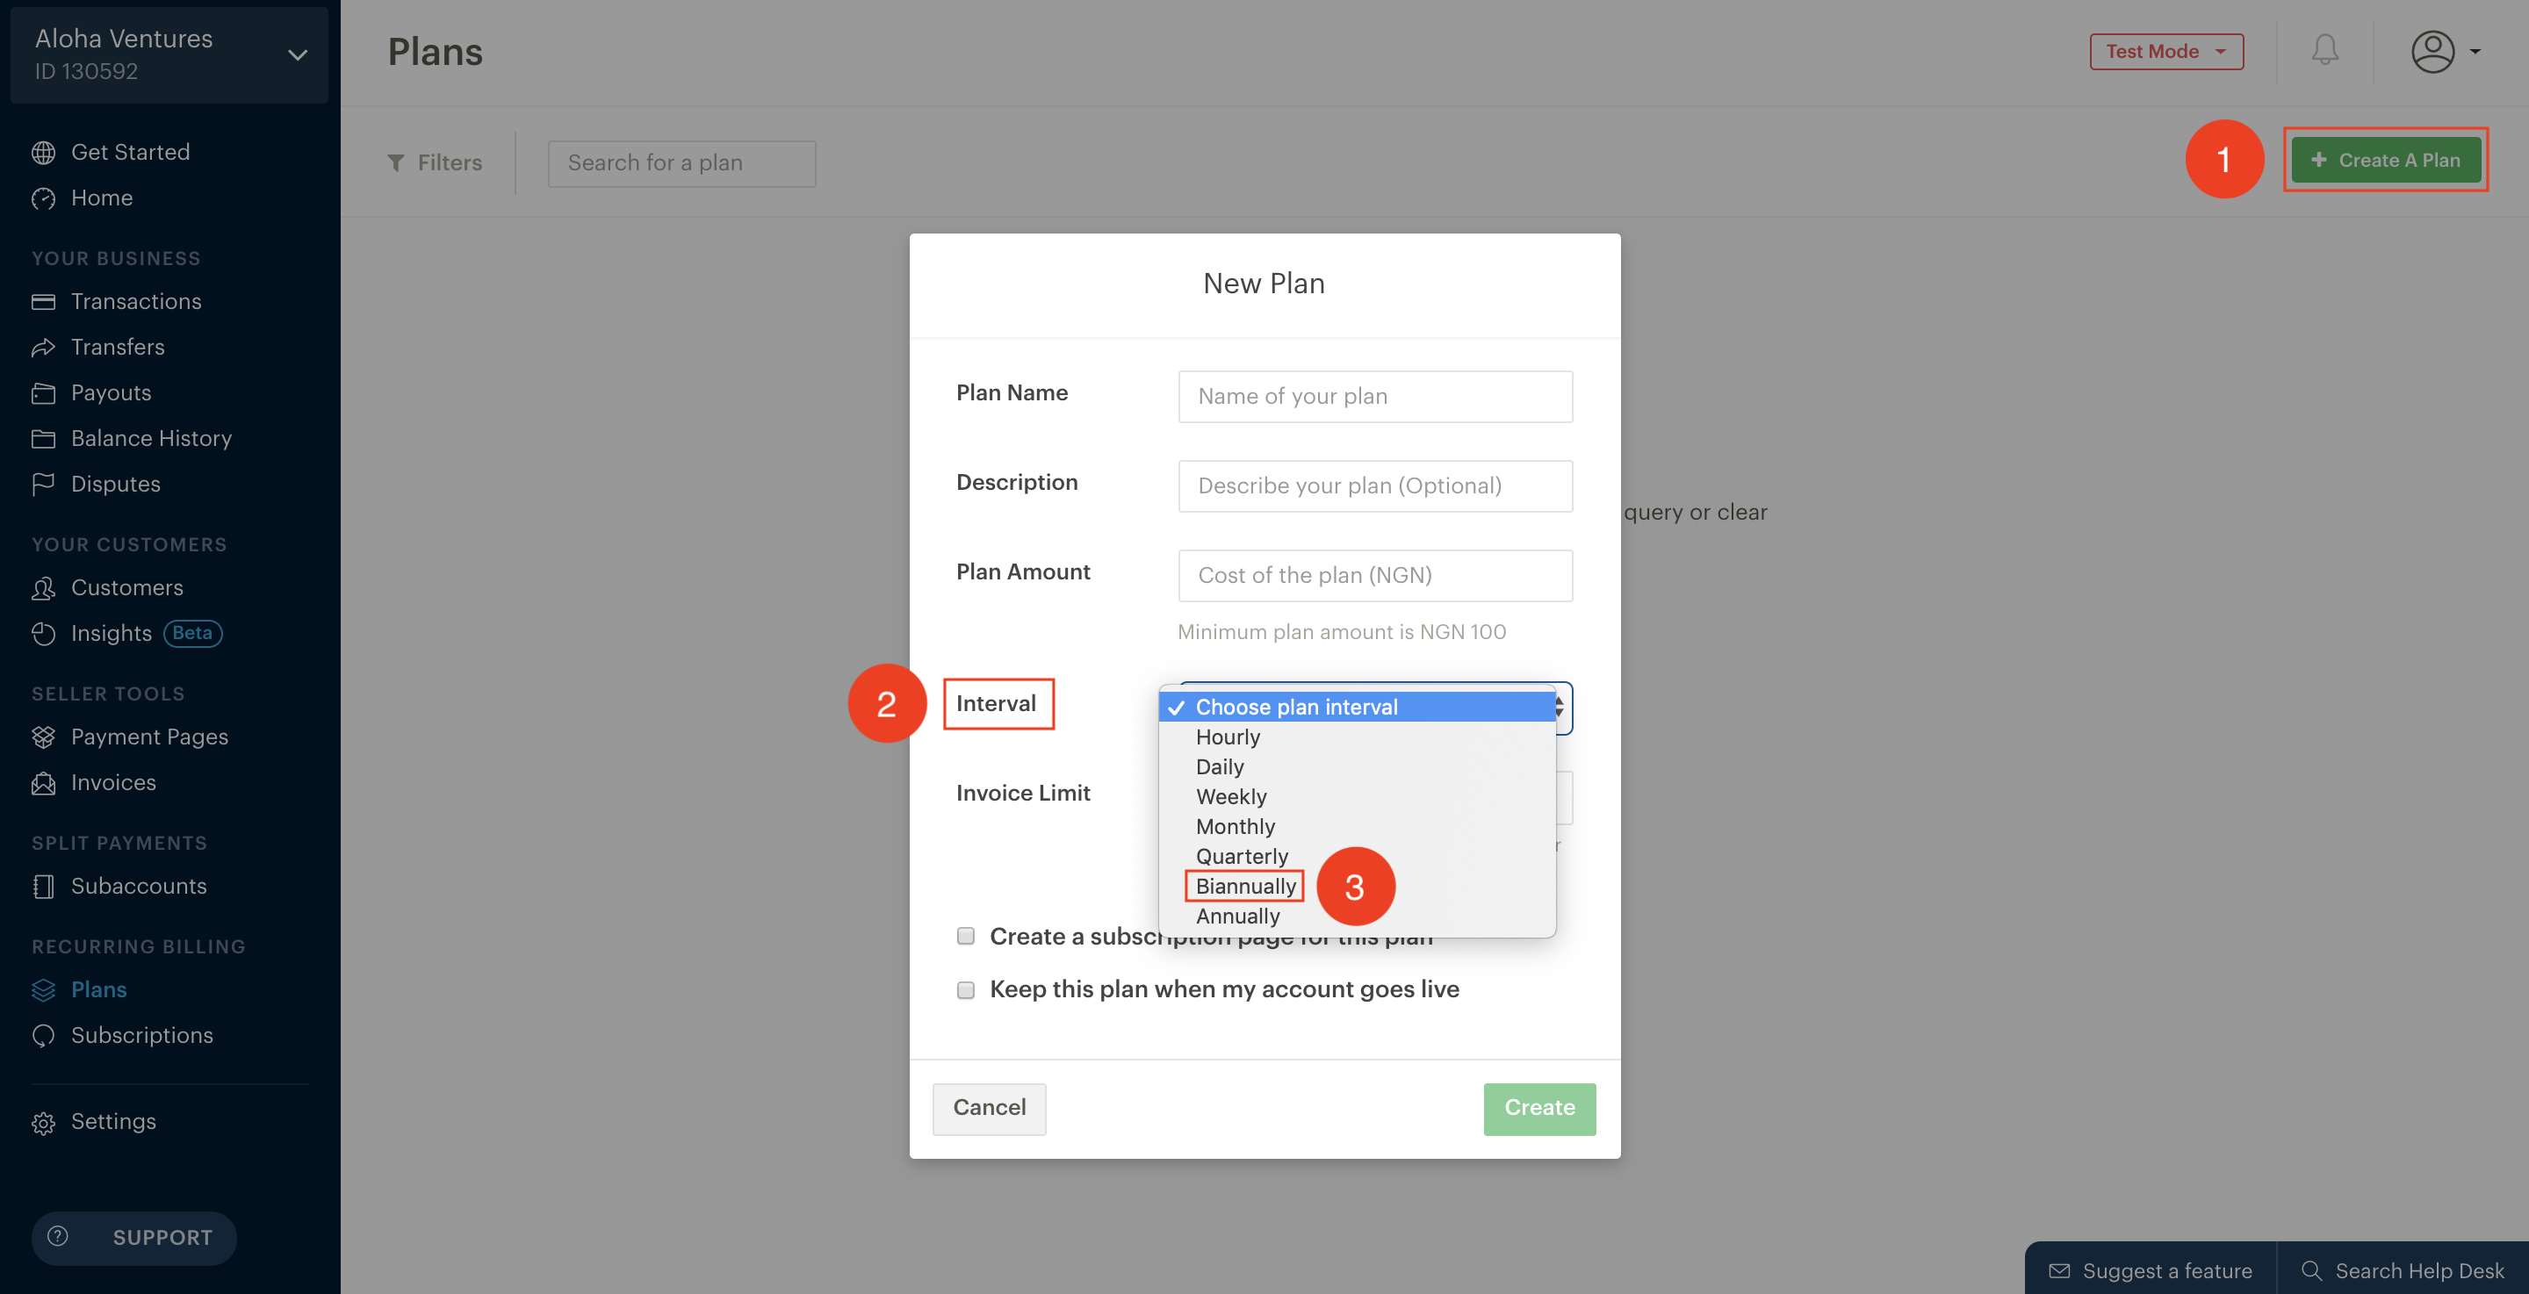Choose the Quarterly interval option
Screen dimensions: 2529x1294
tap(1357, 857)
